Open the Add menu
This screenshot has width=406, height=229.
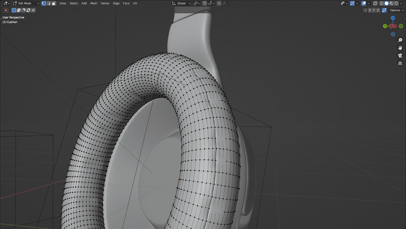click(84, 3)
